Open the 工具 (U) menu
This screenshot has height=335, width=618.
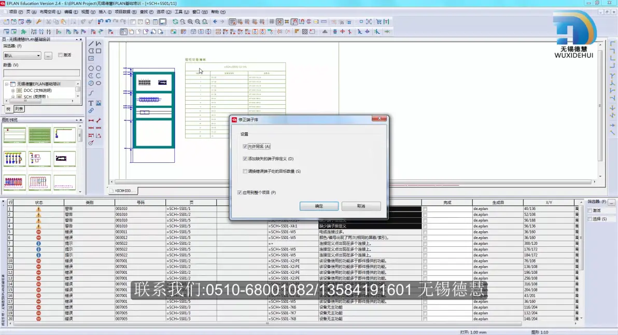point(181,12)
